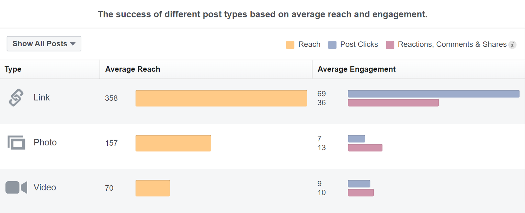This screenshot has height=213, width=525.
Task: Click the Average Reach column header
Action: pos(133,69)
